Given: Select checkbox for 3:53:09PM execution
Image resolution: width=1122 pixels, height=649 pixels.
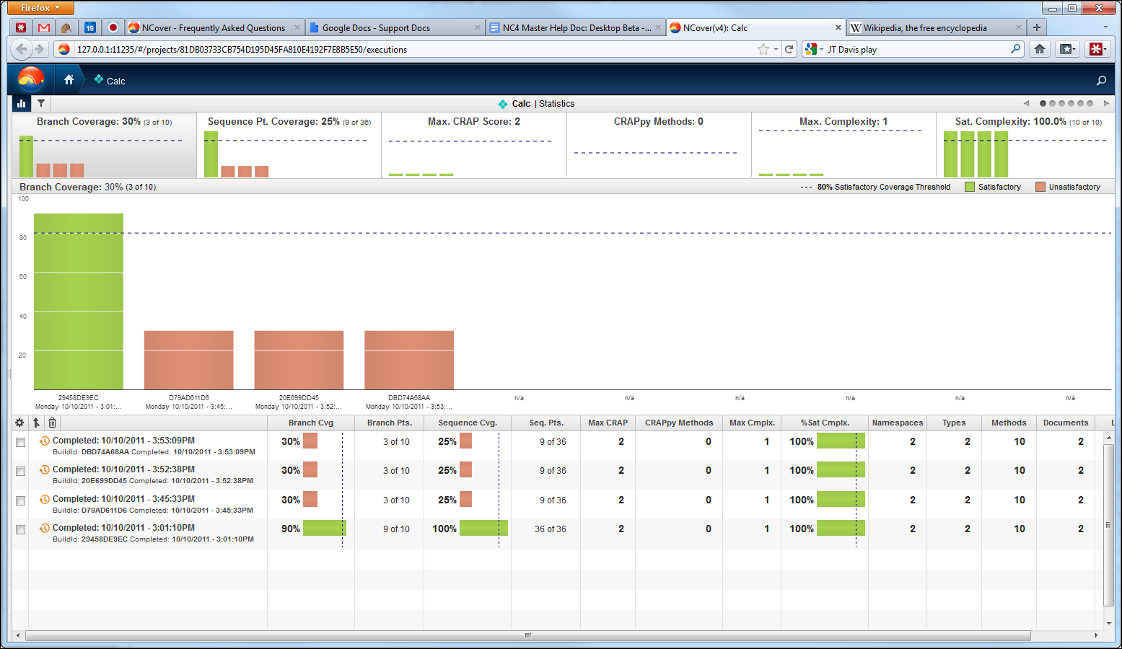Looking at the screenshot, I should point(20,442).
